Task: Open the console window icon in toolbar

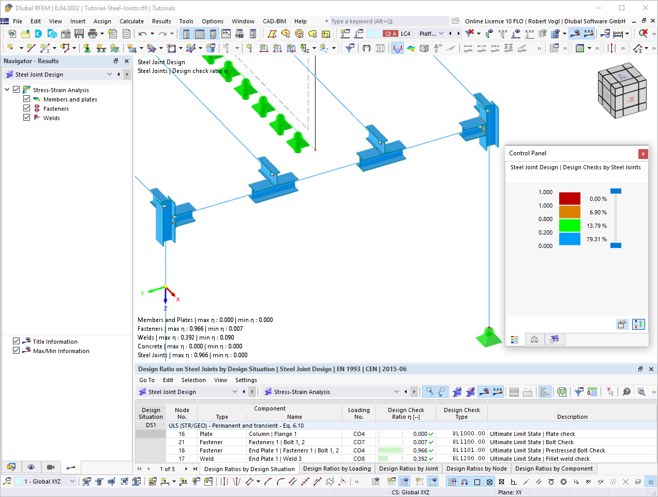Action: 226,34
